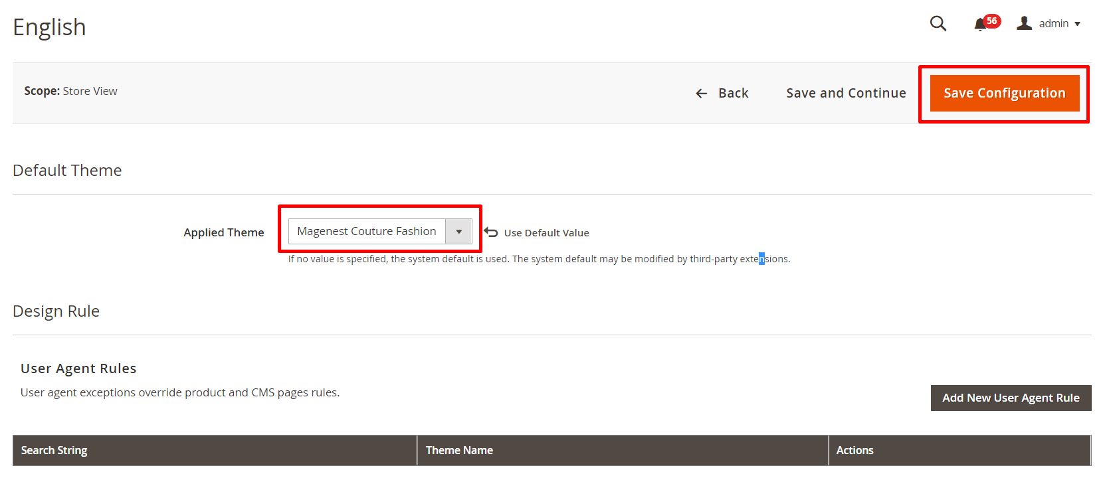The image size is (1103, 482).
Task: Click Add New User Agent Rule
Action: [1011, 398]
